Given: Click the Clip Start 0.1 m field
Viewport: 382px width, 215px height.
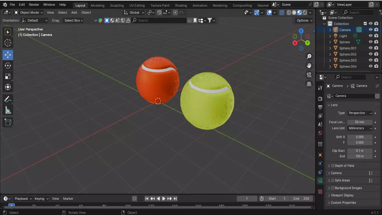Looking at the screenshot, I should point(360,151).
